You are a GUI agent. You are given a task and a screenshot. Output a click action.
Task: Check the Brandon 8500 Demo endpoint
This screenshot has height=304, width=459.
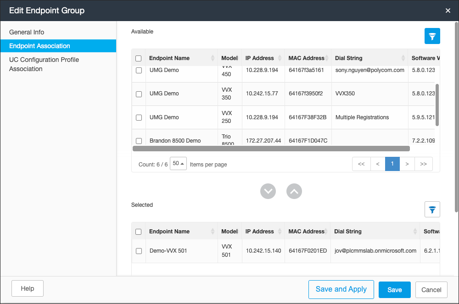pos(138,141)
